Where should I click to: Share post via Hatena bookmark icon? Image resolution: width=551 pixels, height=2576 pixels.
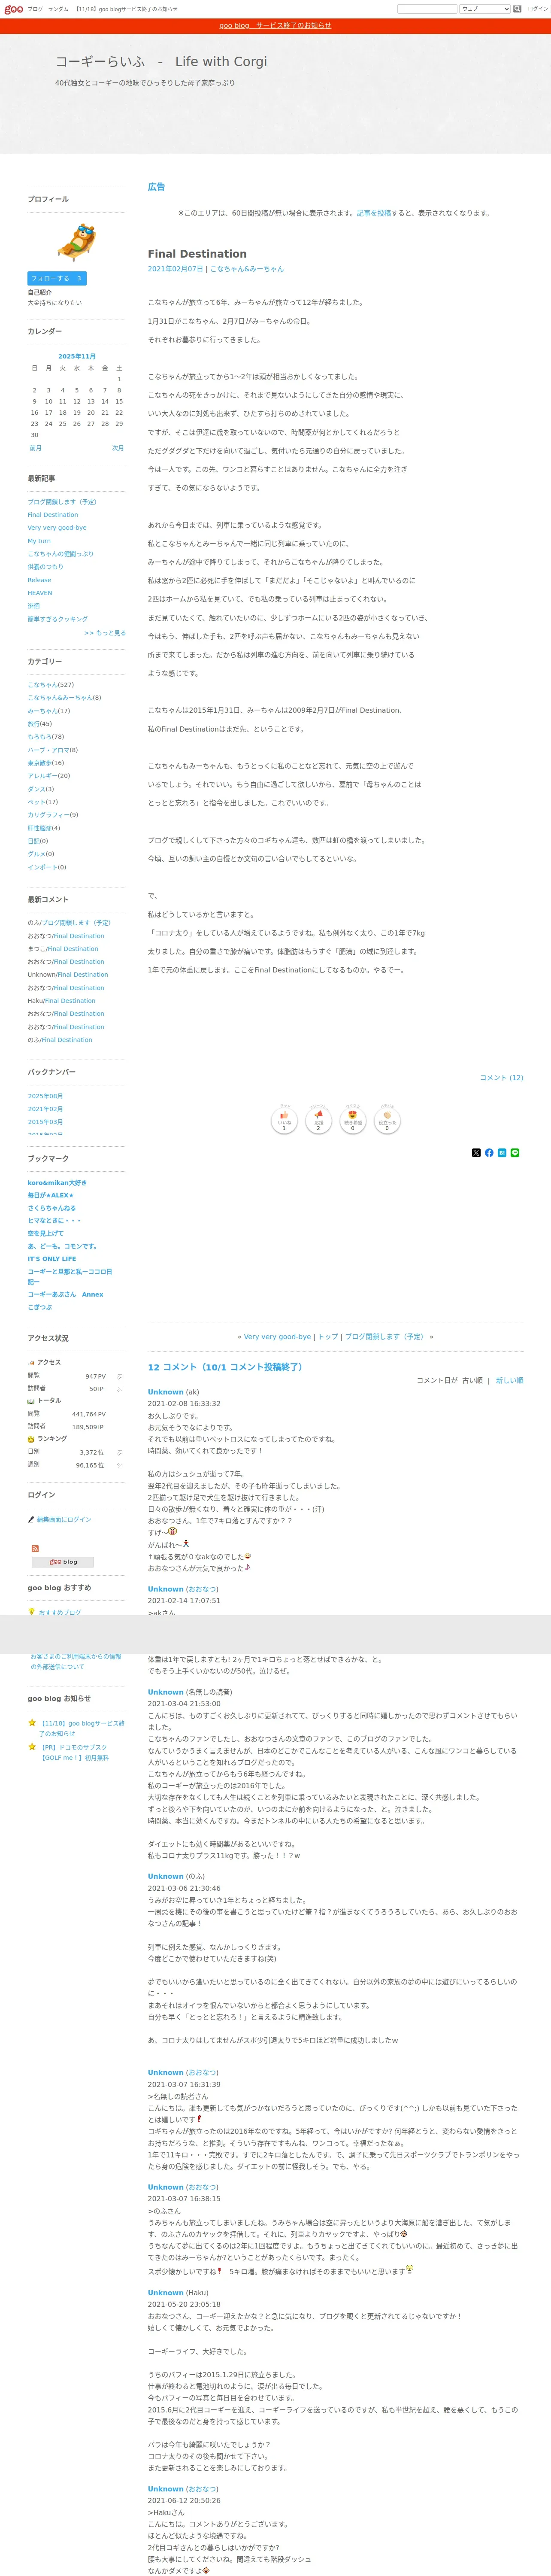502,1153
